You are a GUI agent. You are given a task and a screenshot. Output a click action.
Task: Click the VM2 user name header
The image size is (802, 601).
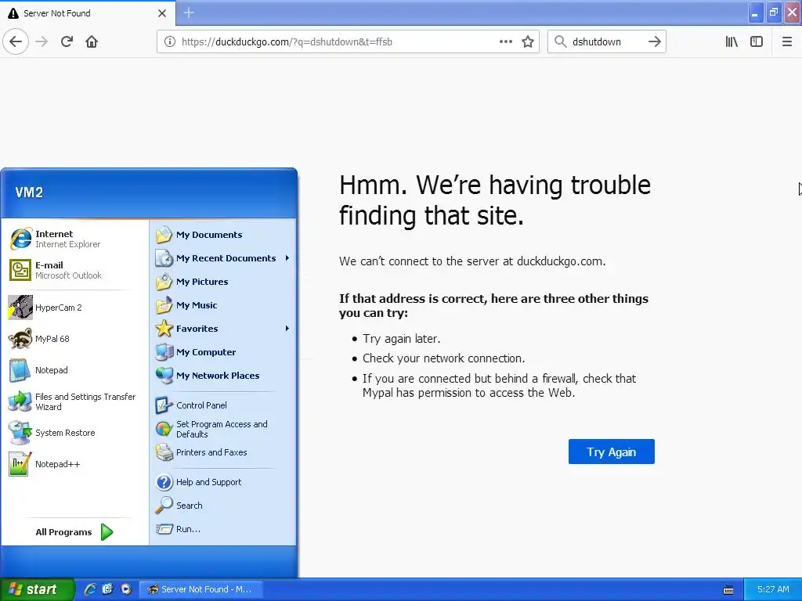pyautogui.click(x=29, y=193)
